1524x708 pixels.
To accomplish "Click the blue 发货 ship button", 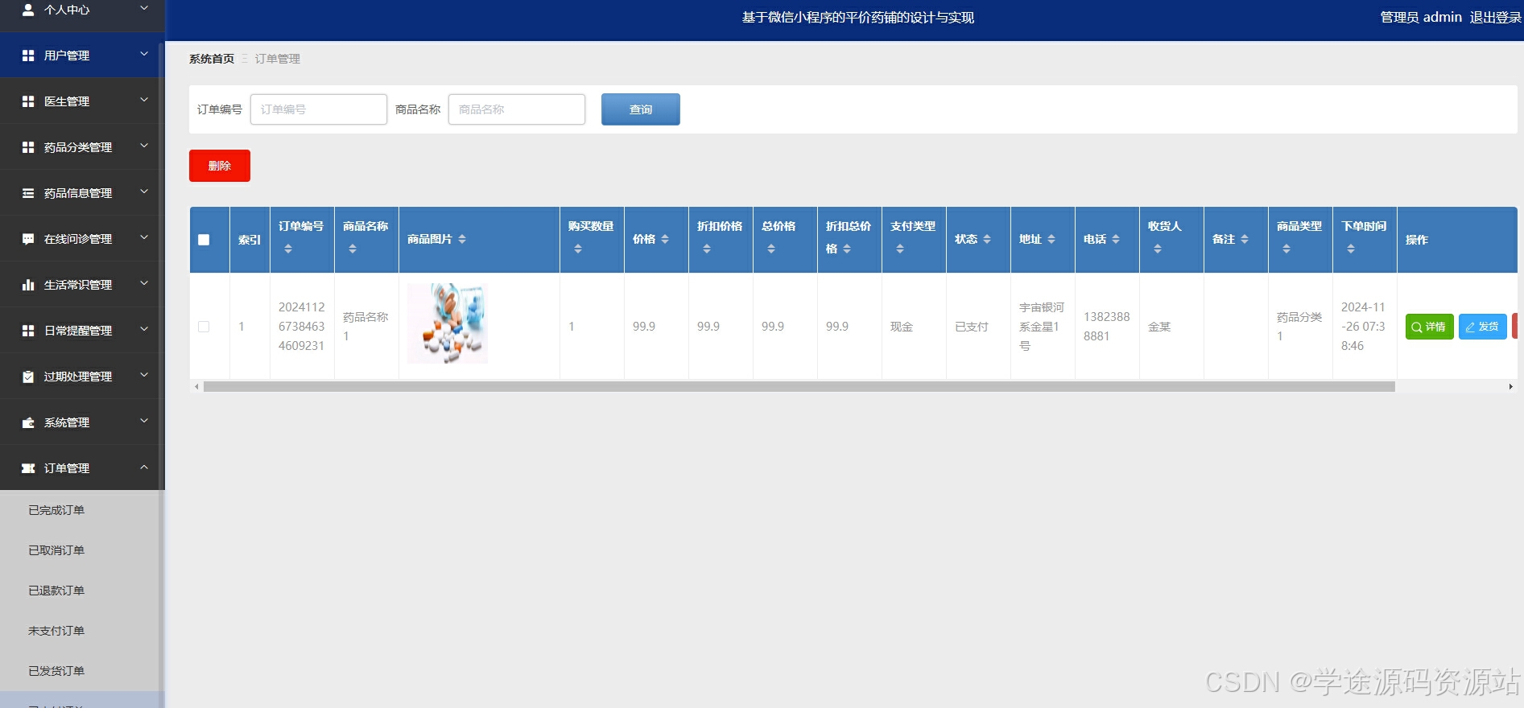I will (x=1482, y=327).
